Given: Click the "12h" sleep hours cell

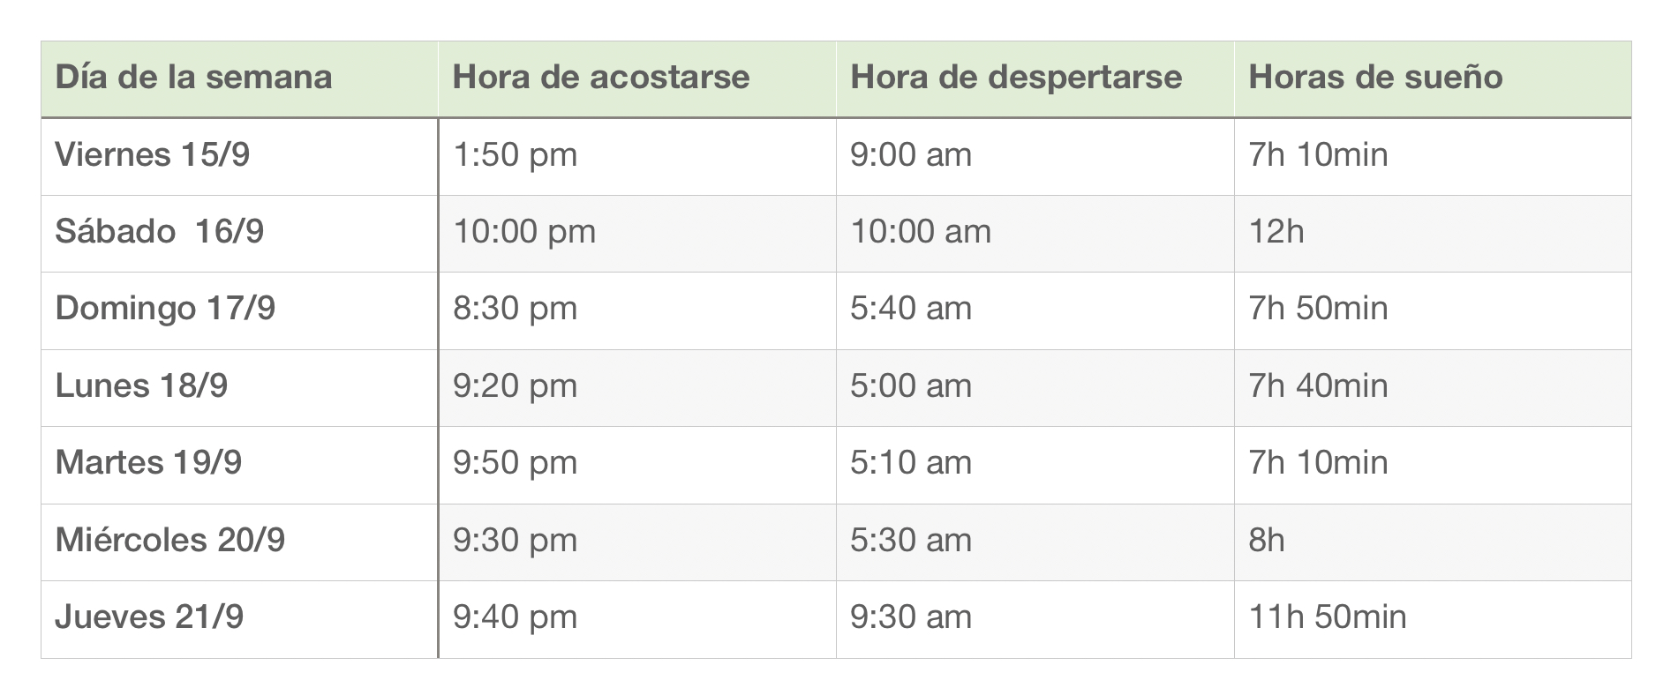Looking at the screenshot, I should click(1276, 232).
